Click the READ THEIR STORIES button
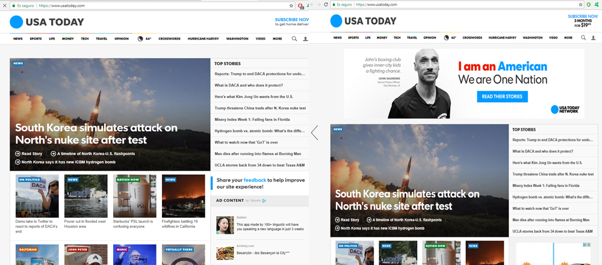The width and height of the screenshot is (602, 265). tap(501, 96)
